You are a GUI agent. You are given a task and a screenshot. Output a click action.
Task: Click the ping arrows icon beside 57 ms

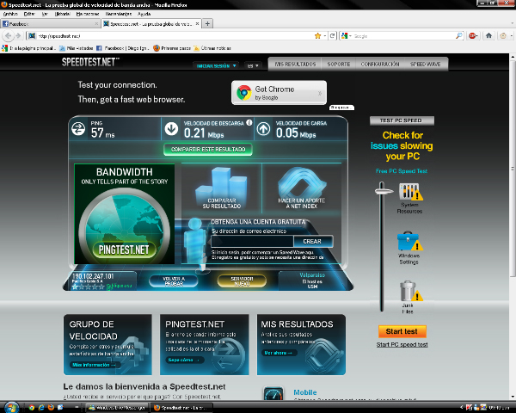pos(78,129)
